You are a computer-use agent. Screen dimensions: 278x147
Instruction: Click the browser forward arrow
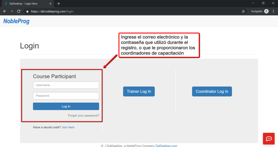tap(11, 11)
